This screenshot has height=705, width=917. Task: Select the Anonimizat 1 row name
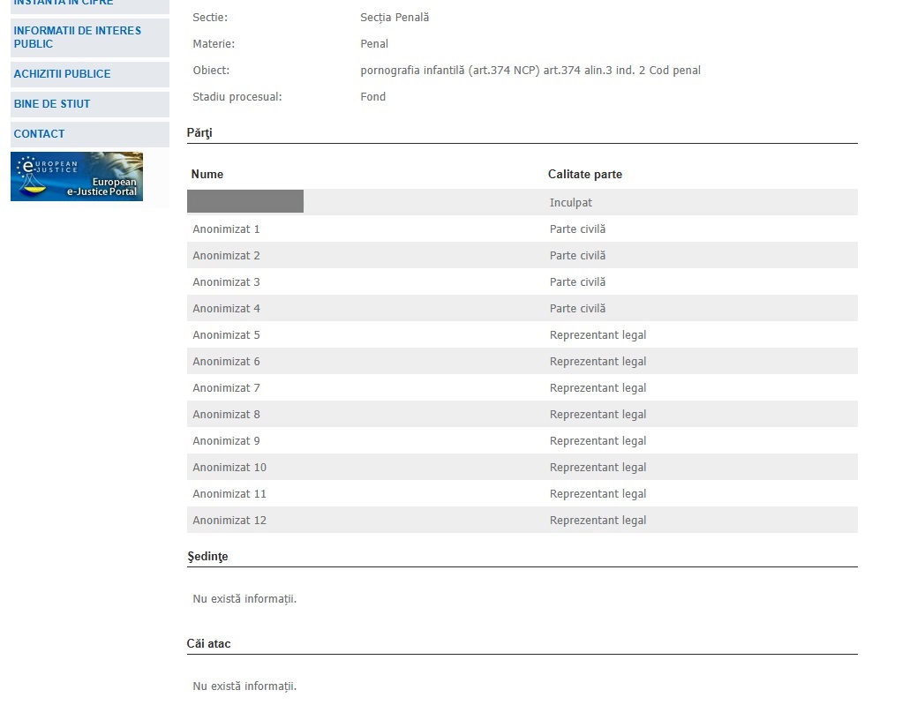coord(226,229)
